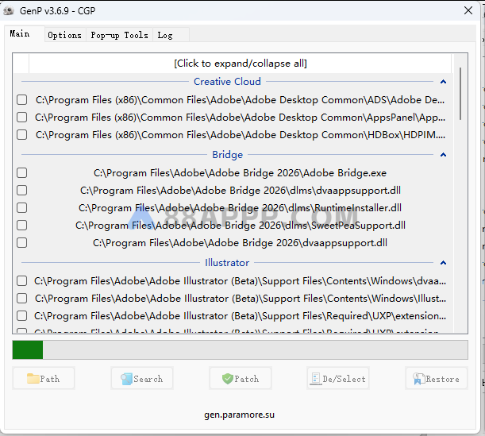Click the file list vertical scrollbar thumb
The width and height of the screenshot is (485, 436).
coord(460,94)
